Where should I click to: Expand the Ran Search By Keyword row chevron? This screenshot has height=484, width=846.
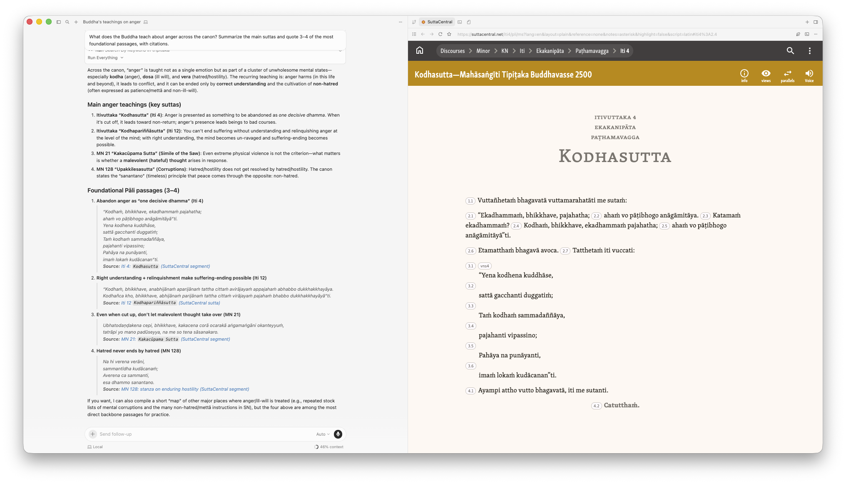click(x=340, y=51)
